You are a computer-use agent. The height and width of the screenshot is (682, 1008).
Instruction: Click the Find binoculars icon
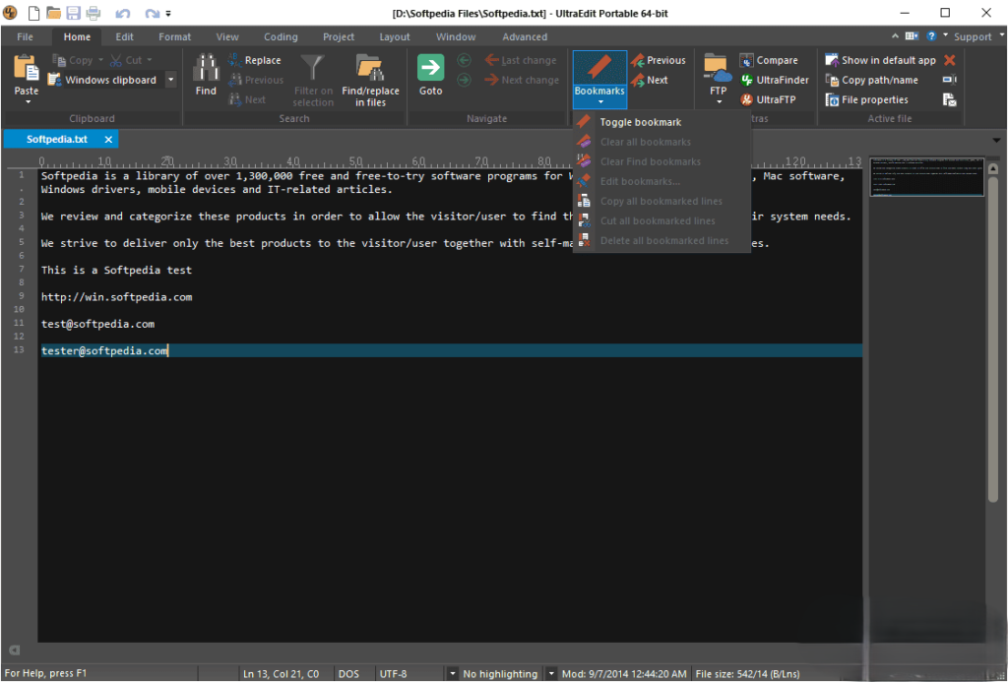[x=206, y=68]
